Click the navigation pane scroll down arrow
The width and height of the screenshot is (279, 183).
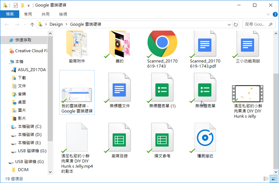click(50, 172)
